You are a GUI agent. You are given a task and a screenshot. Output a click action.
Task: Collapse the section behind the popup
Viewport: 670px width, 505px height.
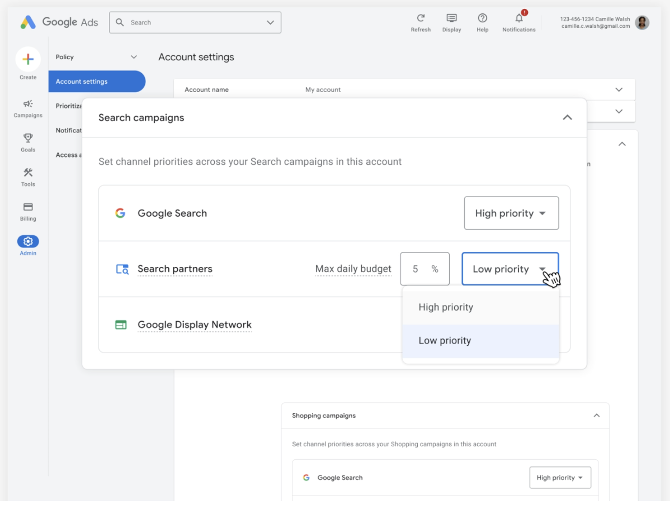(x=622, y=144)
